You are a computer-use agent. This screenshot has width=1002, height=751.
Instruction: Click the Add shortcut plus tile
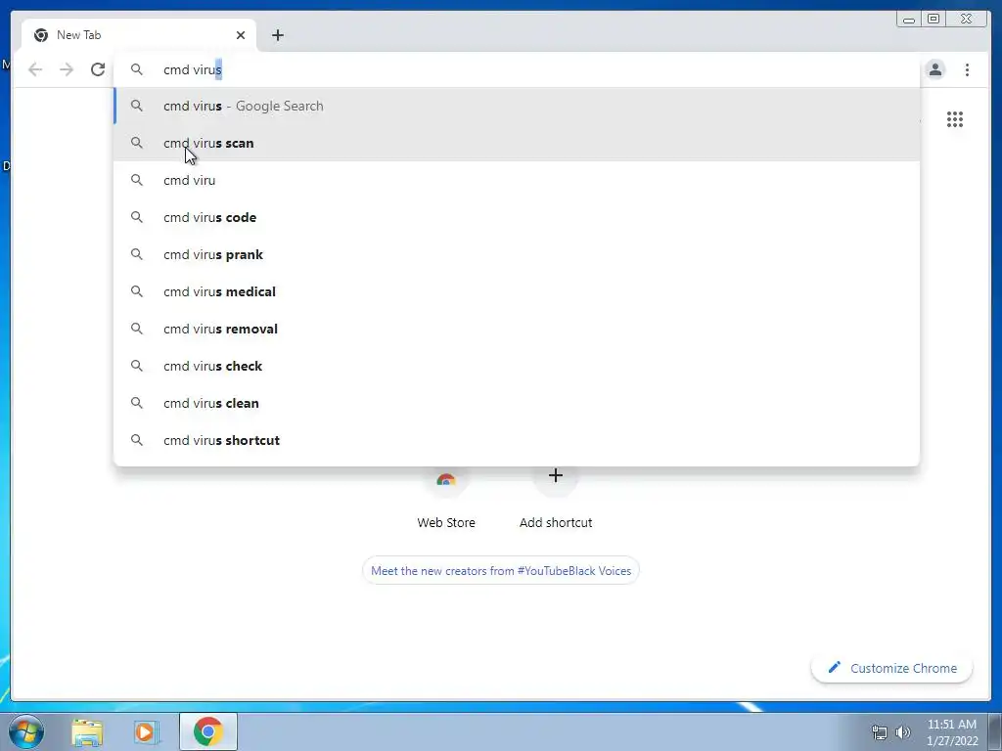[556, 502]
